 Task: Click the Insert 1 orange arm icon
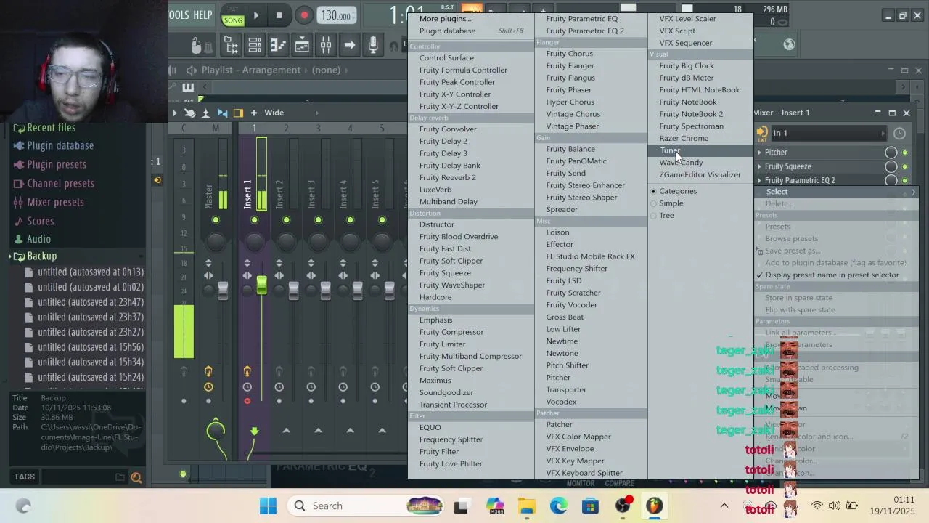pos(247,372)
